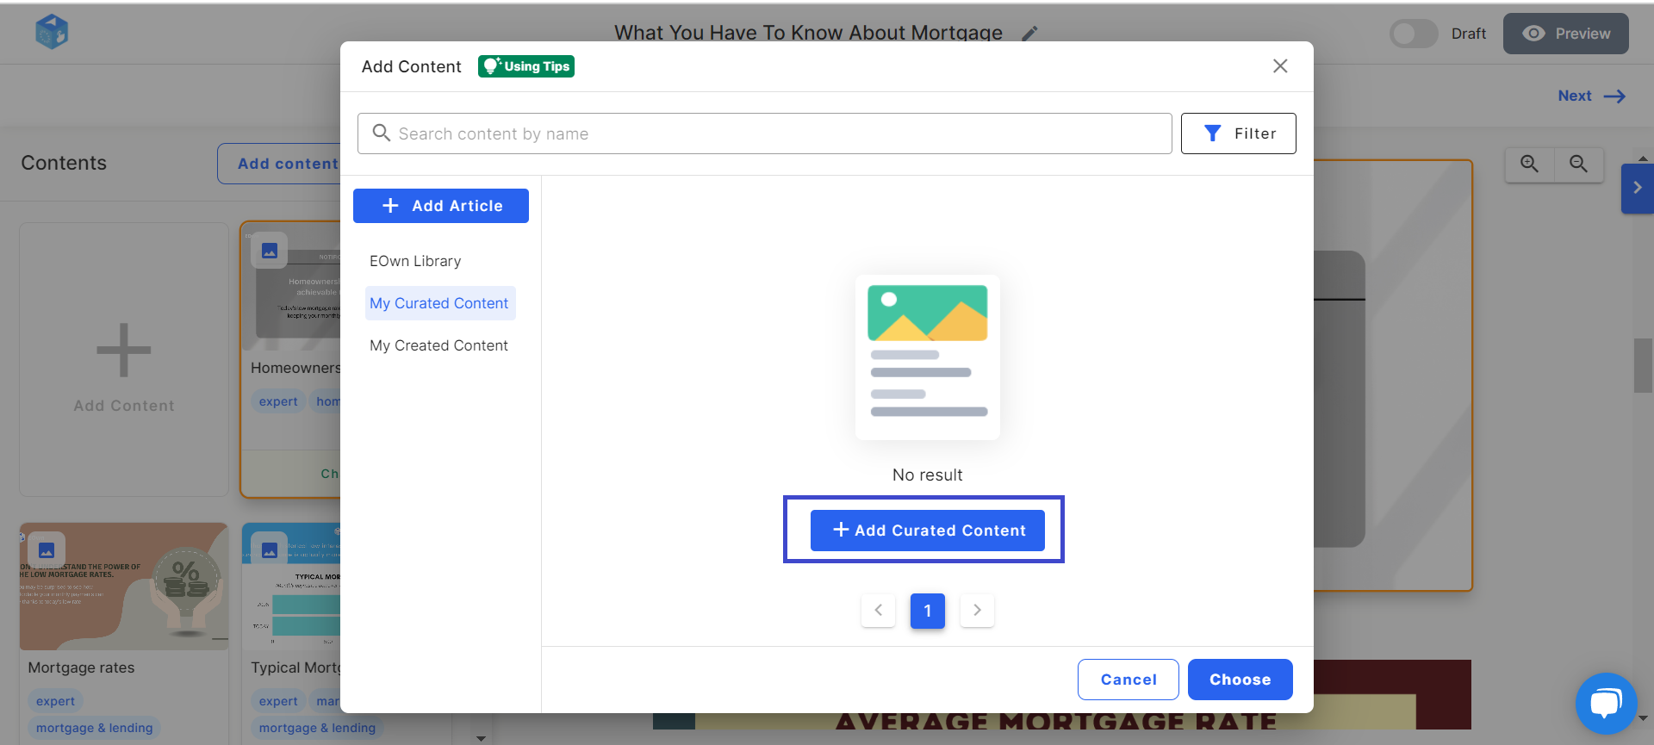Click image icon on Homeowners card
Screen dimensions: 1654x745
point(270,251)
